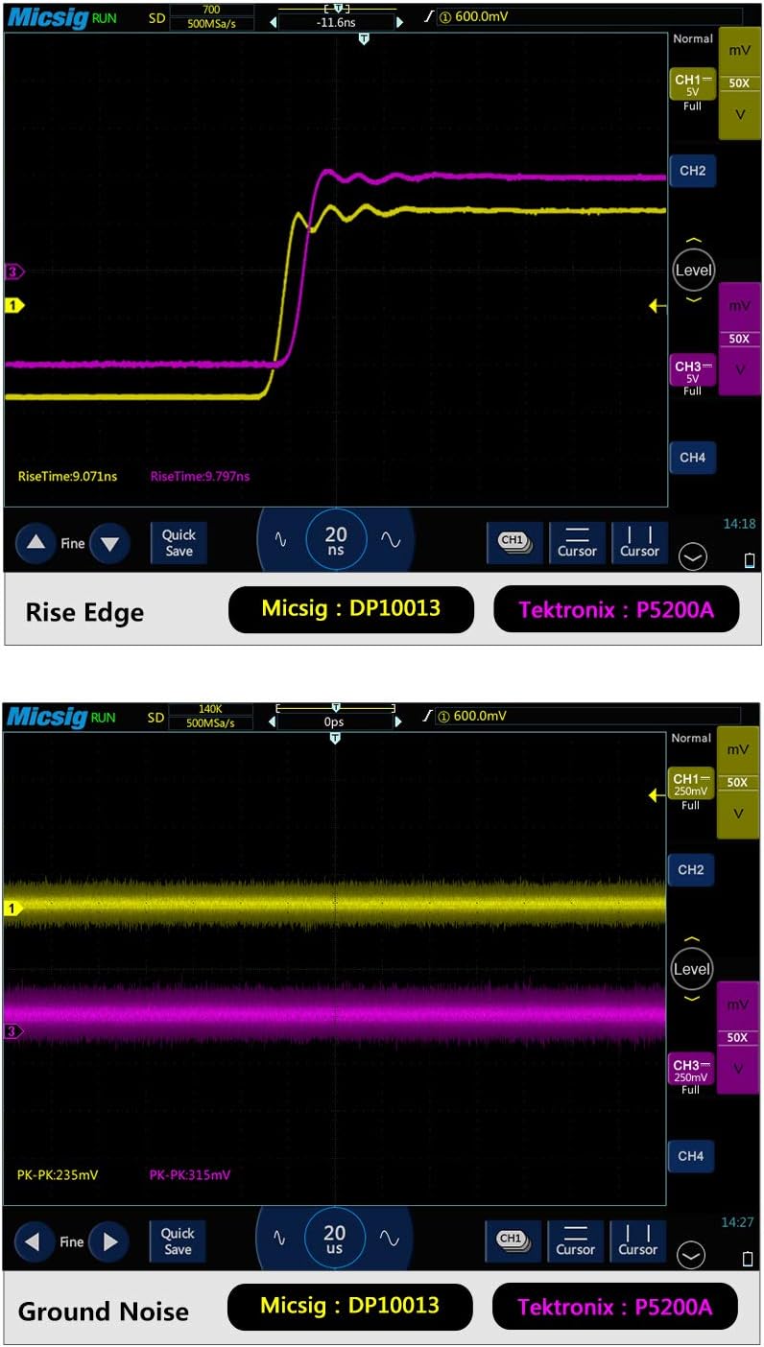The height and width of the screenshot is (1347, 764).
Task: Tap the wave icon right of 20 ns
Action: pos(391,540)
